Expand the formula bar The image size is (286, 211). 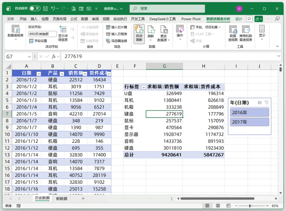coord(279,56)
